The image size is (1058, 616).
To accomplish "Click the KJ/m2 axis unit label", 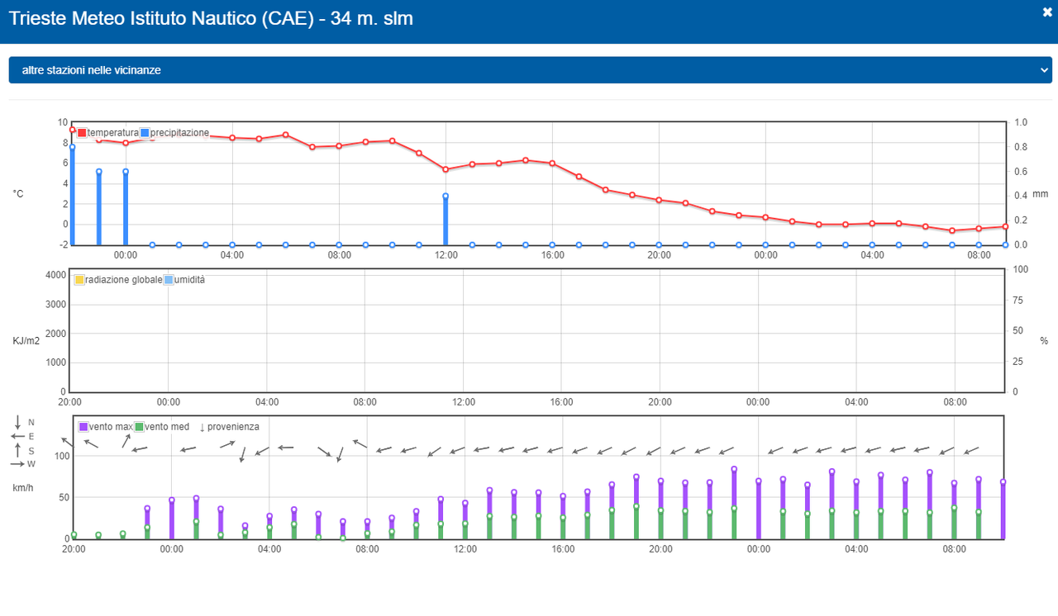I will point(26,341).
